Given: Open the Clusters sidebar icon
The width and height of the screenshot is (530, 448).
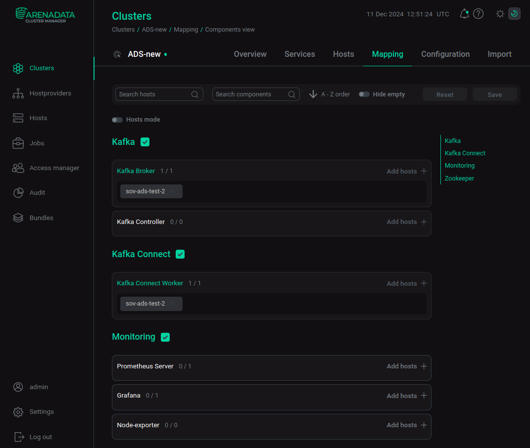Looking at the screenshot, I should click(x=18, y=68).
